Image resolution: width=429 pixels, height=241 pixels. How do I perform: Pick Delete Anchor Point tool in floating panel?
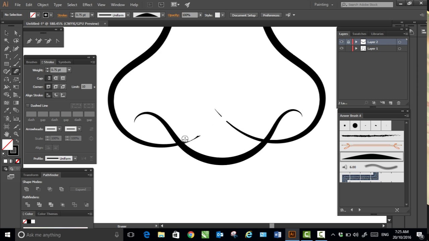pyautogui.click(x=48, y=41)
